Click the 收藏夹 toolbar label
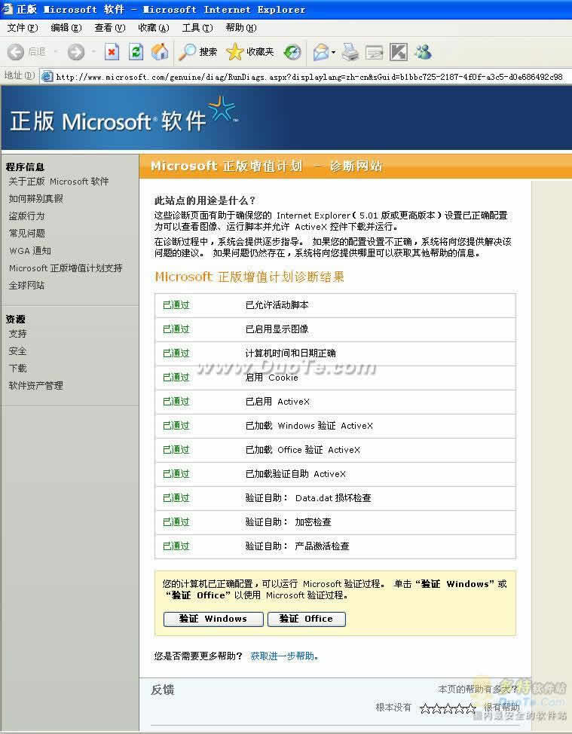This screenshot has width=572, height=734. 260,52
